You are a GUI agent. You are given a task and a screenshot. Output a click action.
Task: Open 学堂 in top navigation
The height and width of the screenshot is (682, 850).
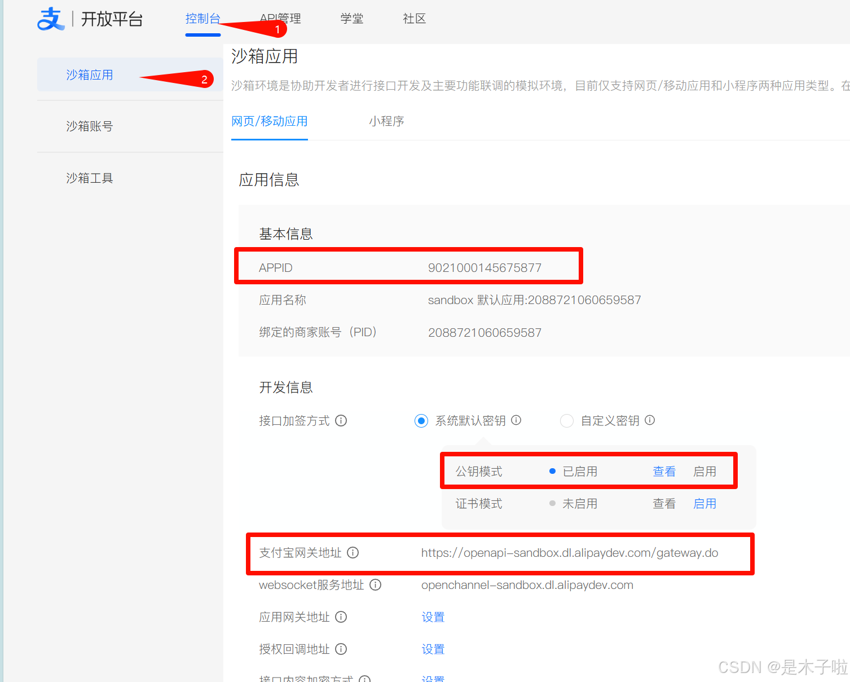pyautogui.click(x=352, y=19)
